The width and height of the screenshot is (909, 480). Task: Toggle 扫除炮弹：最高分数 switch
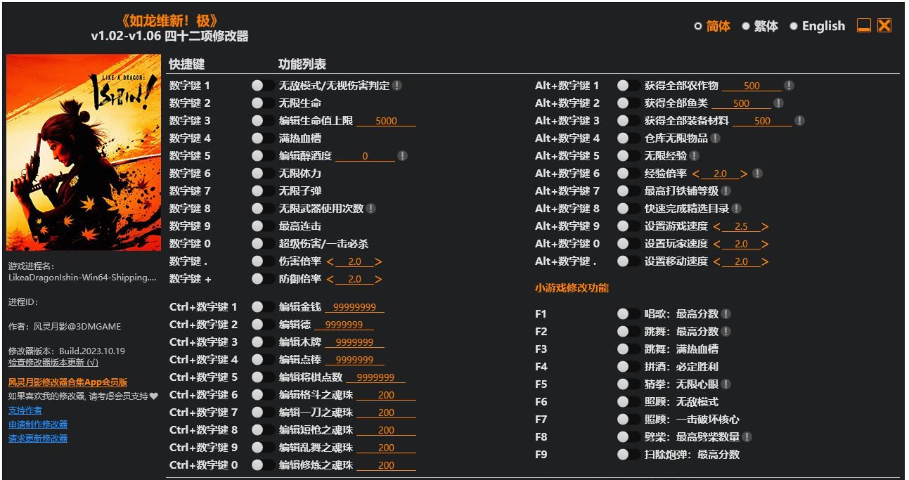628,455
